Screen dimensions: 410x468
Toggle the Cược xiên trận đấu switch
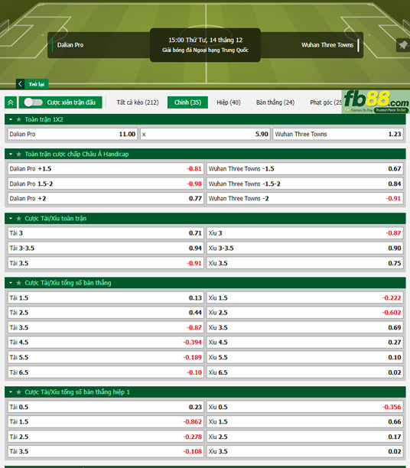(x=33, y=102)
